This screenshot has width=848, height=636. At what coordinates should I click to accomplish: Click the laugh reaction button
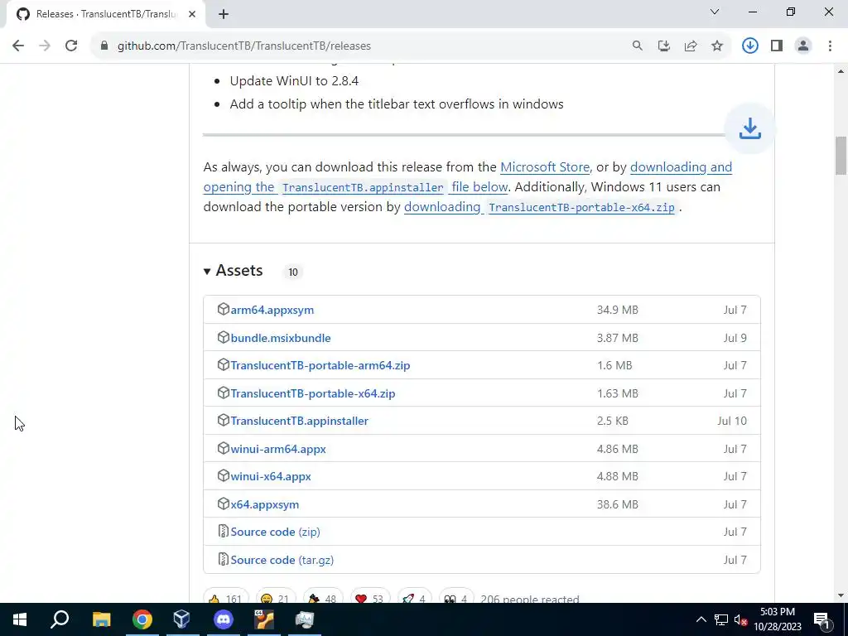click(276, 598)
